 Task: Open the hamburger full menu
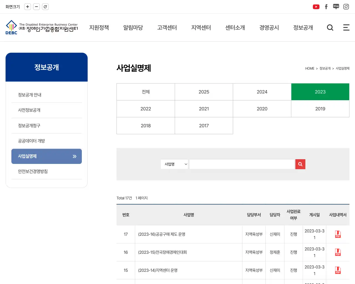346,27
